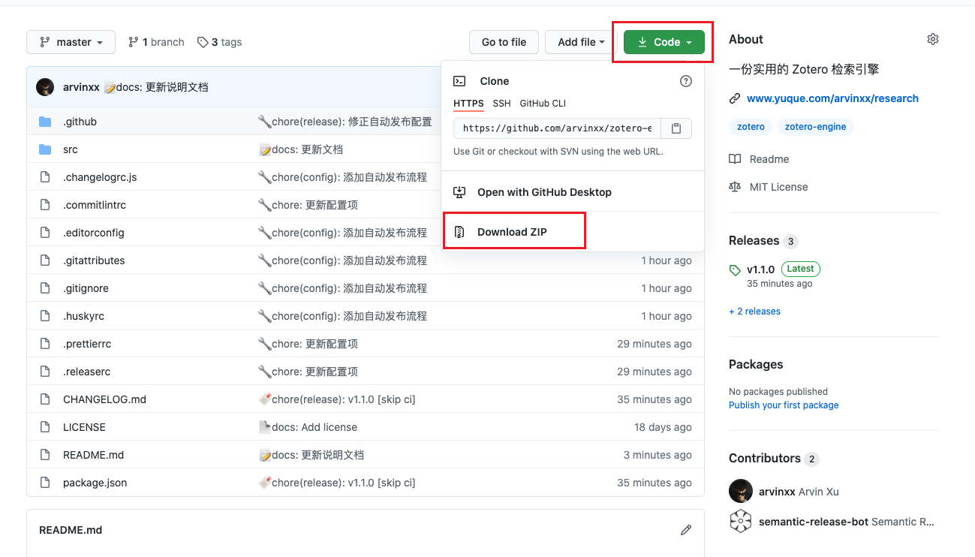Click the file icon beside .editorconfig
The width and height of the screenshot is (975, 557).
click(x=45, y=233)
